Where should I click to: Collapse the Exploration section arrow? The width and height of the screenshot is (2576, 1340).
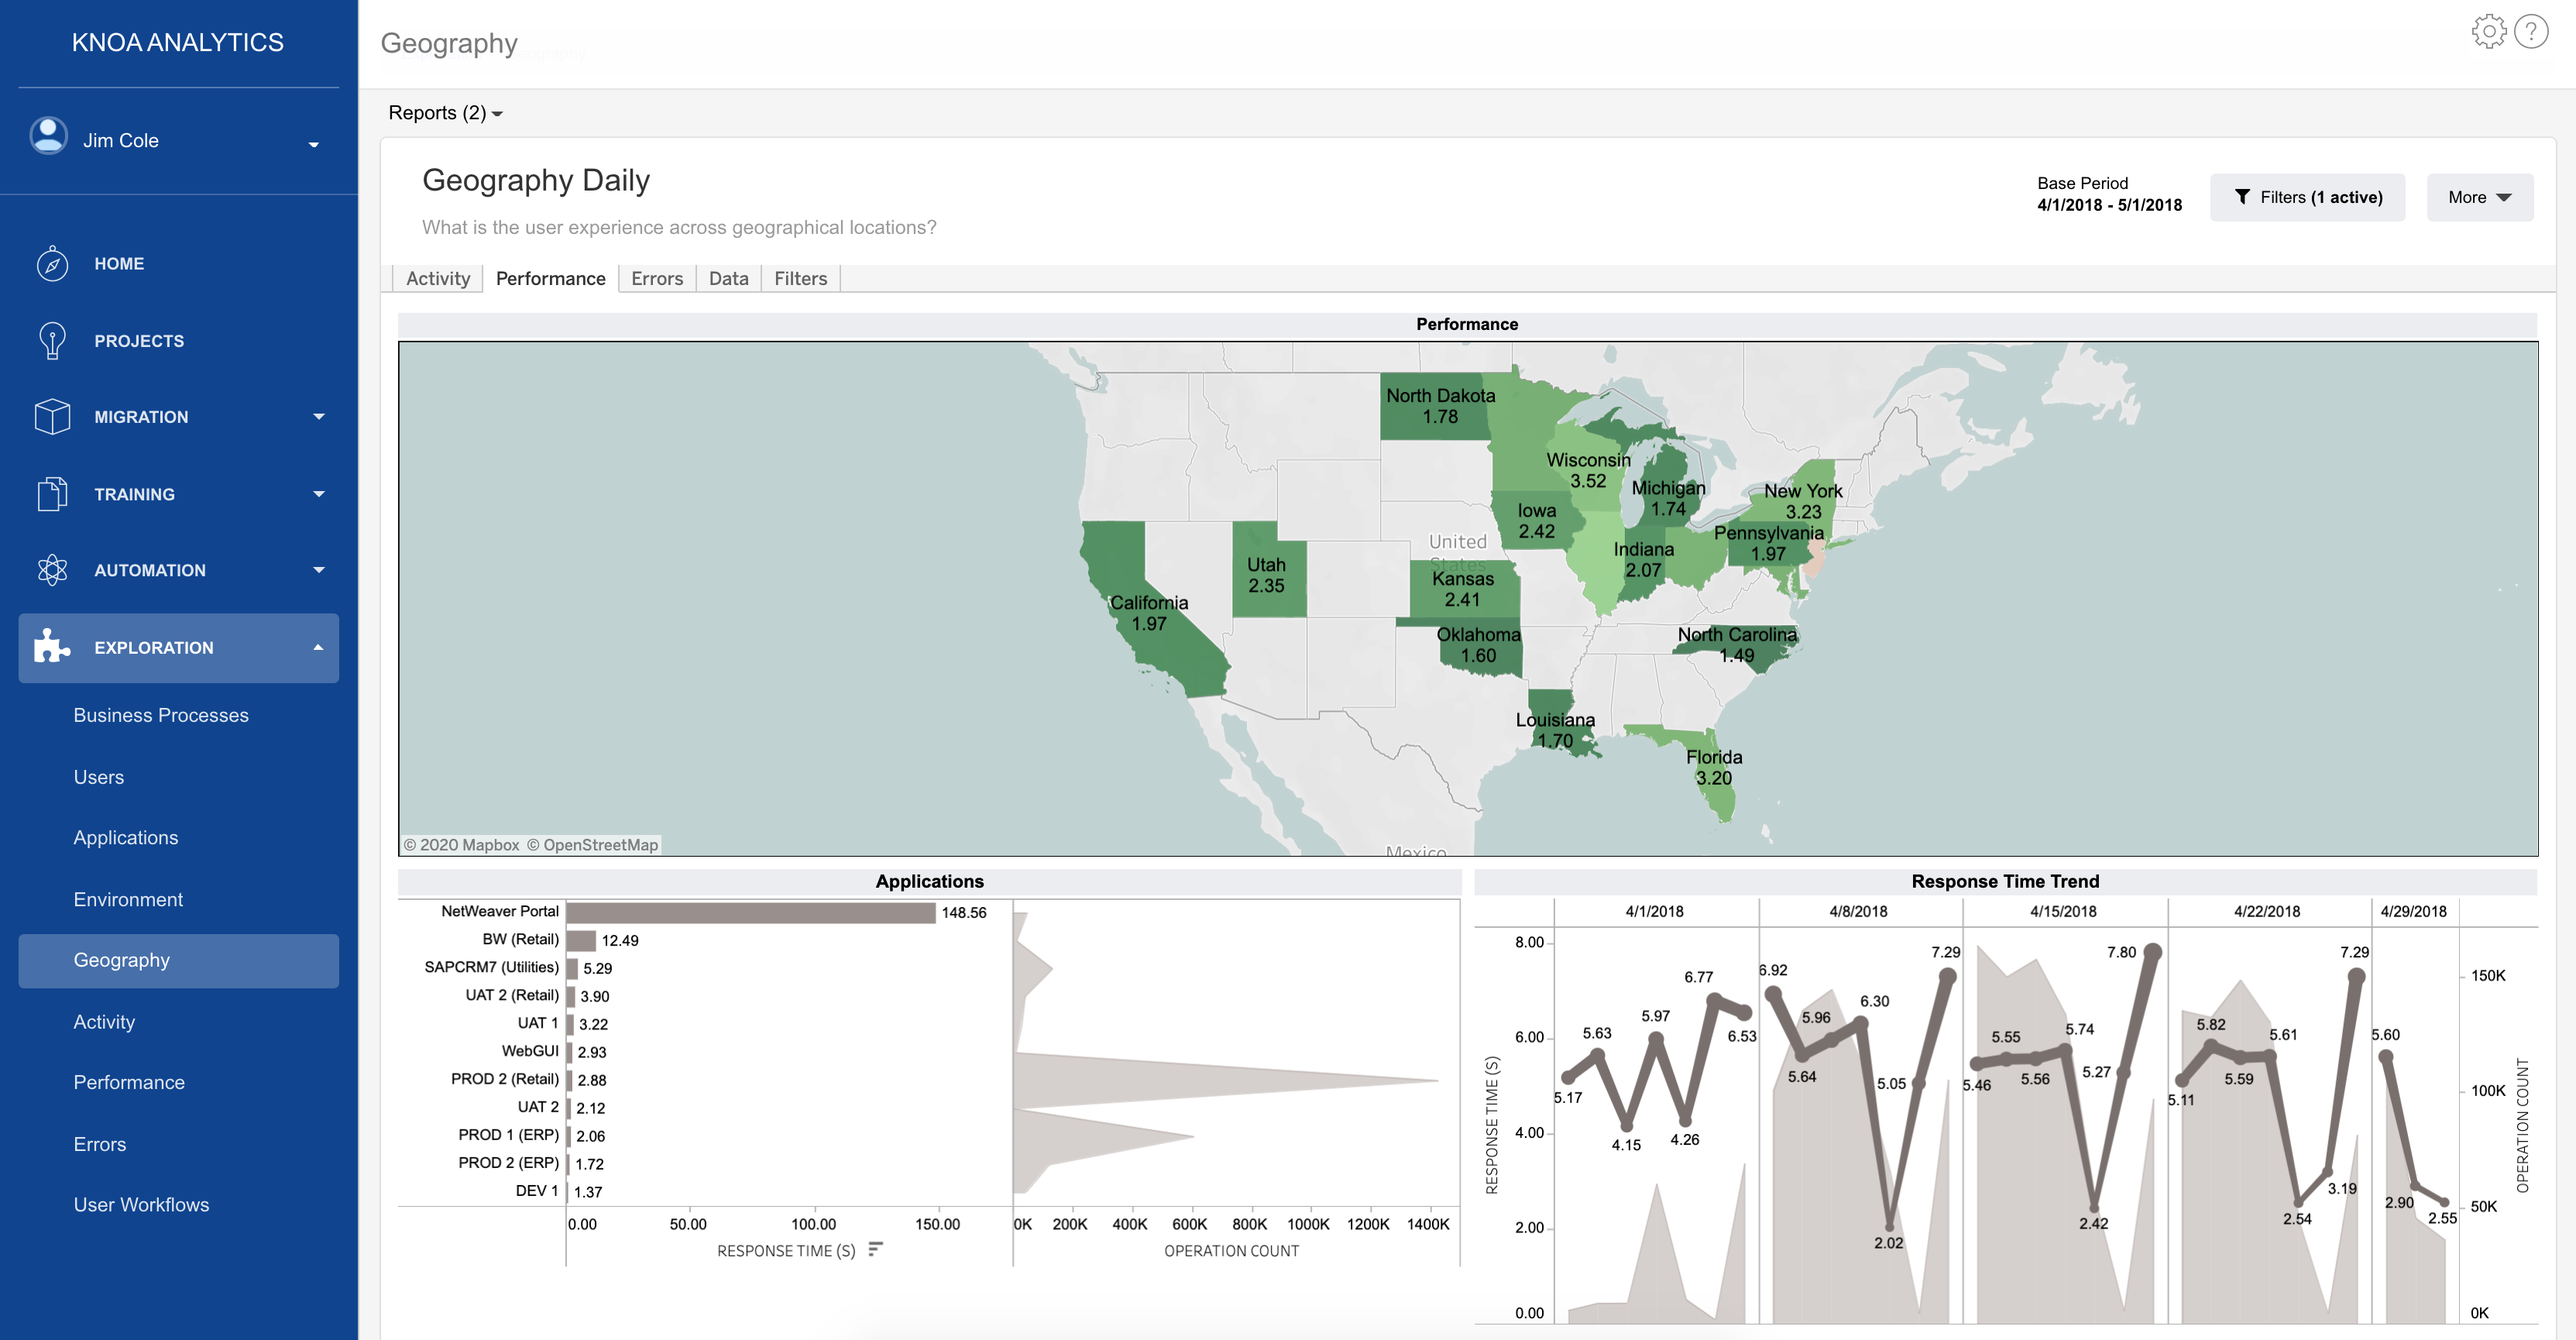point(318,648)
